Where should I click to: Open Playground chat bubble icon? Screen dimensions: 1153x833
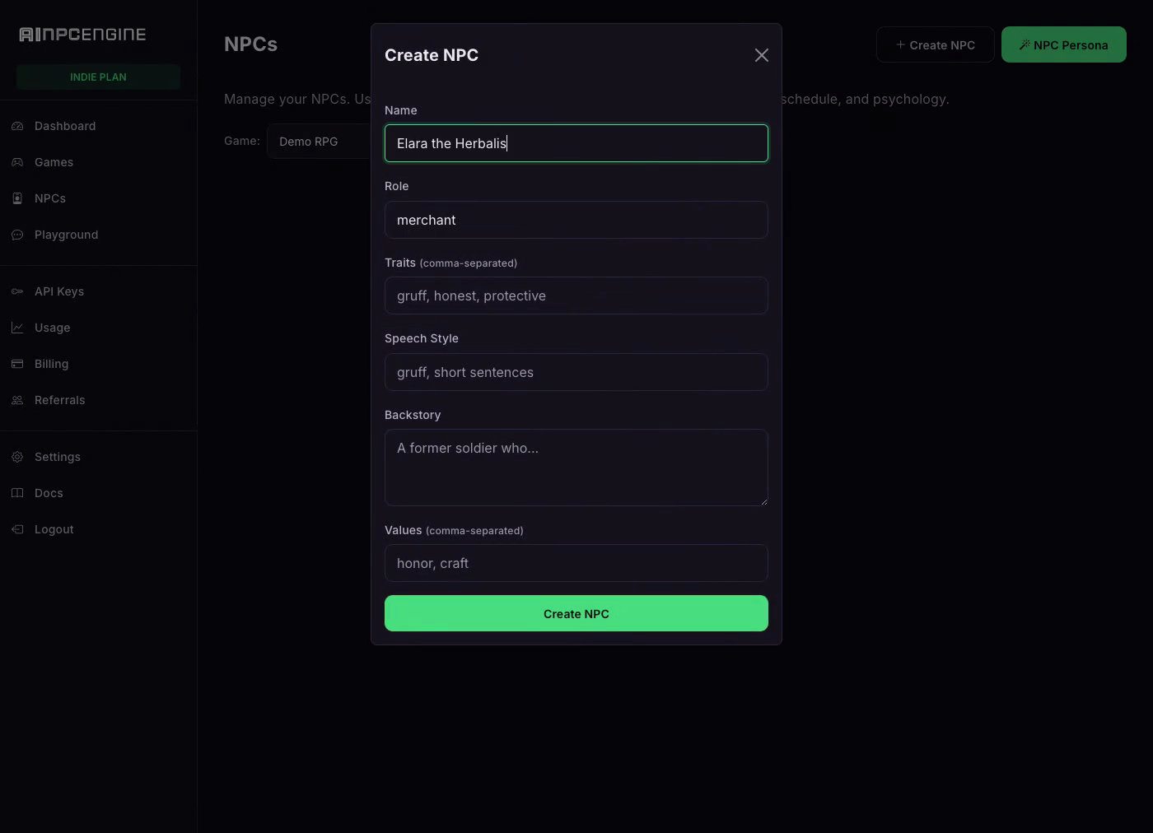click(x=17, y=235)
